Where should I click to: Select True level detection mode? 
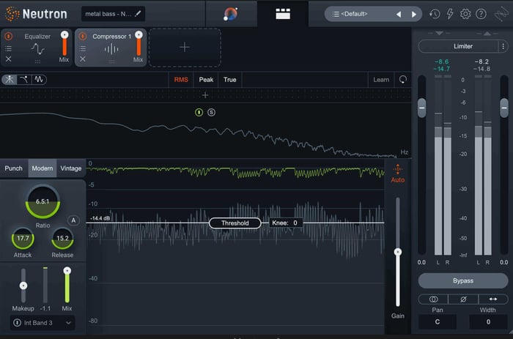pyautogui.click(x=229, y=80)
